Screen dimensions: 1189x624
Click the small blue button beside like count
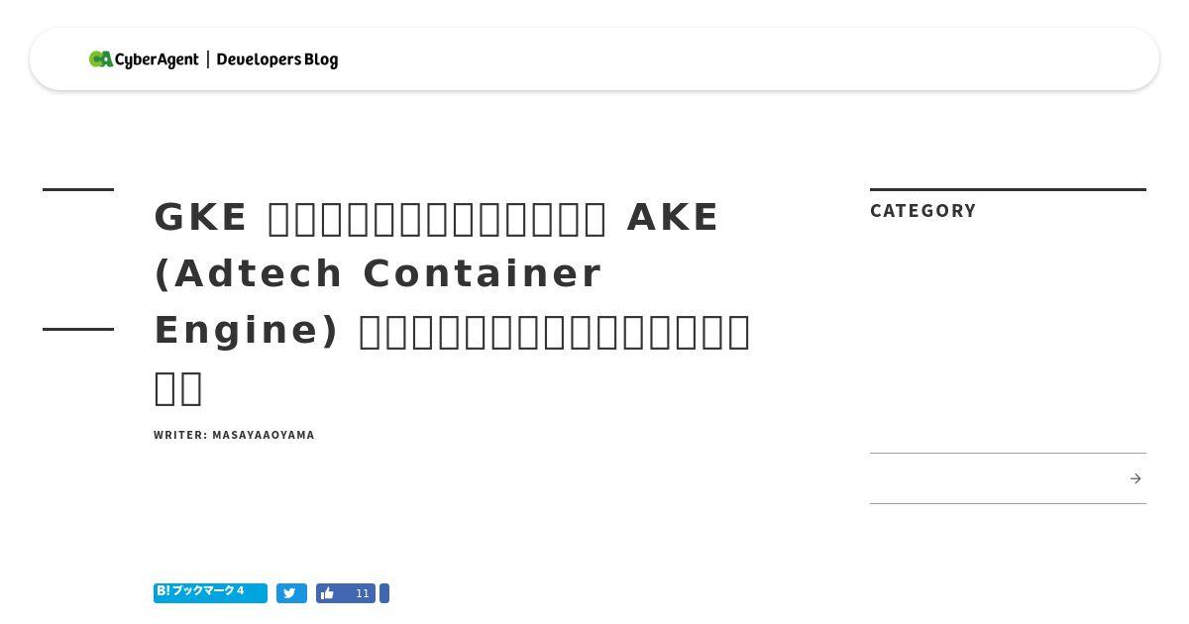(x=384, y=593)
